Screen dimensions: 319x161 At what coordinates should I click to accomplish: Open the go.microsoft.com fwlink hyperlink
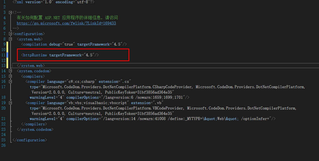(x=66, y=23)
